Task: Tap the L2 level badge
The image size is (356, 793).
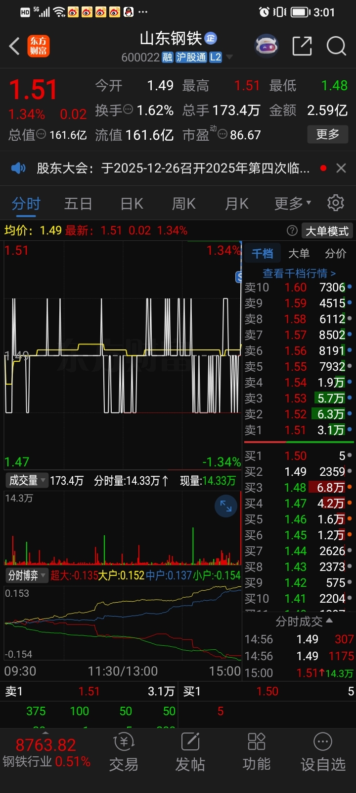Action: pos(216,57)
